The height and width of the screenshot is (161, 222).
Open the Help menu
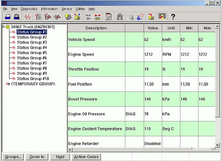(92, 9)
